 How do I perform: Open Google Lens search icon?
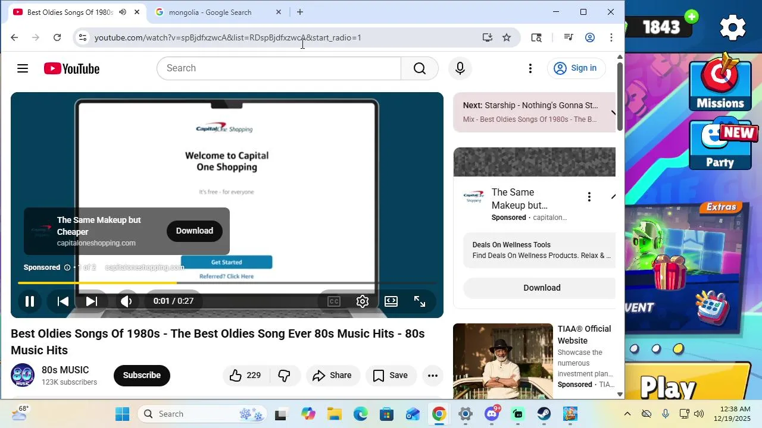pos(536,37)
